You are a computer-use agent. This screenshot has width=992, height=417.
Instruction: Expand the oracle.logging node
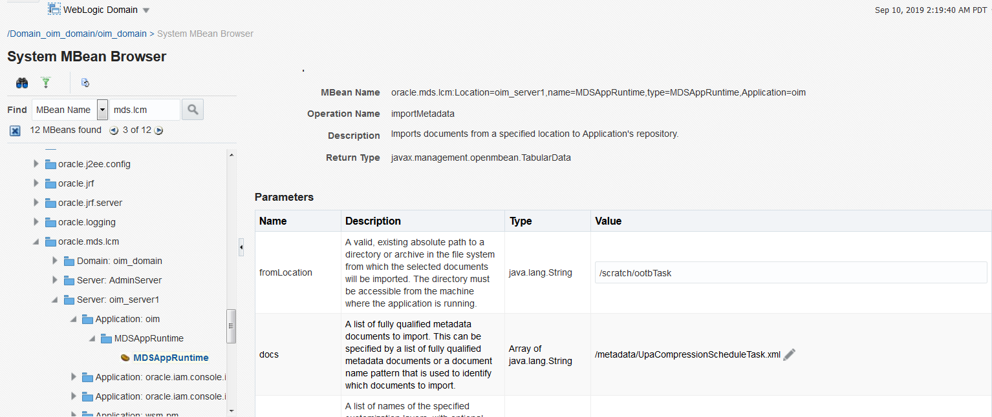coord(36,222)
